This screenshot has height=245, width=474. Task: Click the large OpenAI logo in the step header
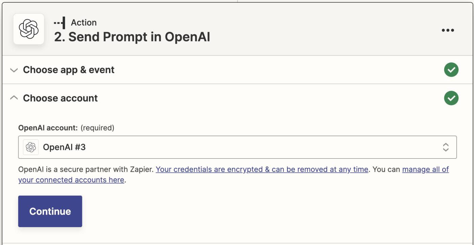(29, 29)
